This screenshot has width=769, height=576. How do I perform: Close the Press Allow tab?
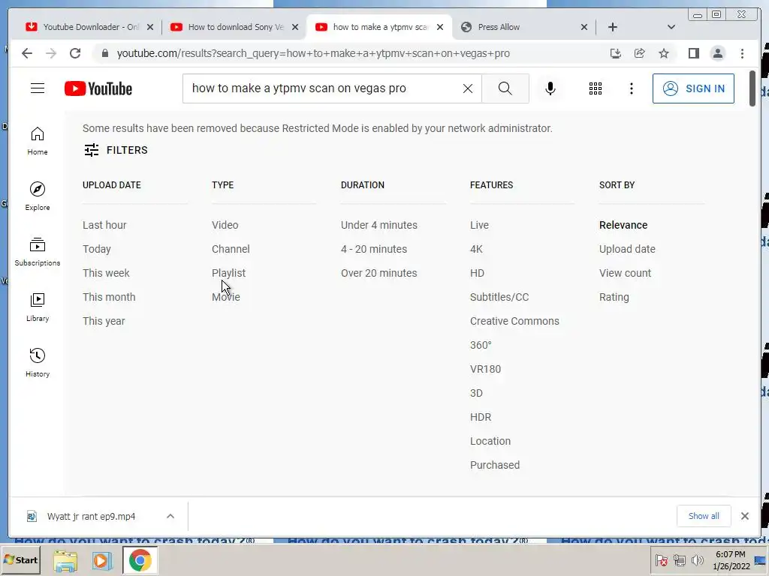click(584, 27)
